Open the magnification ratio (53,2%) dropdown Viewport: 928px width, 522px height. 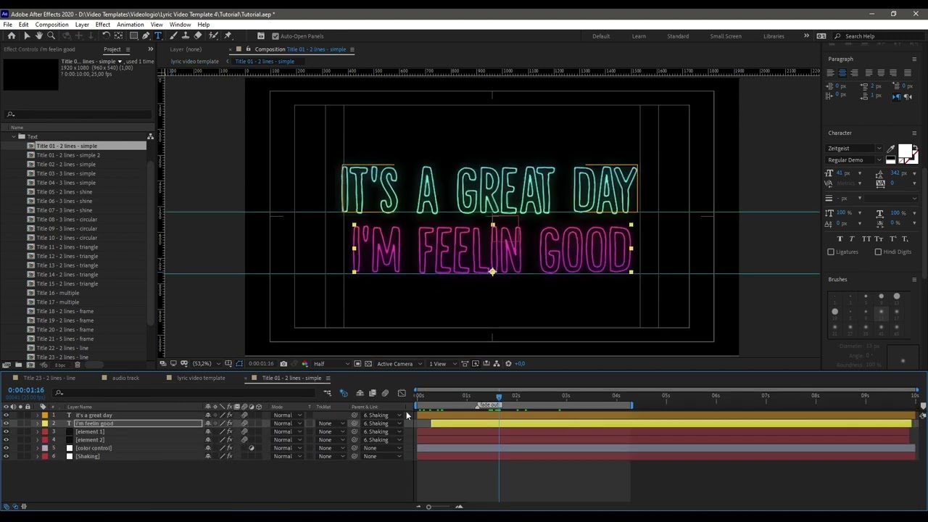click(205, 364)
